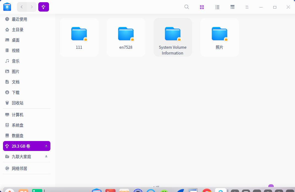Open 文档 in the sidebar
The width and height of the screenshot is (295, 192).
pos(27,82)
